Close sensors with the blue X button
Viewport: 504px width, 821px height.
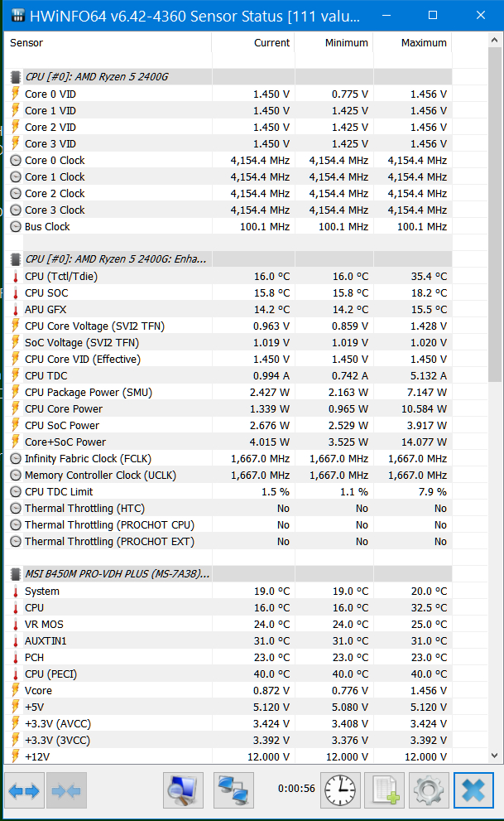click(x=473, y=791)
